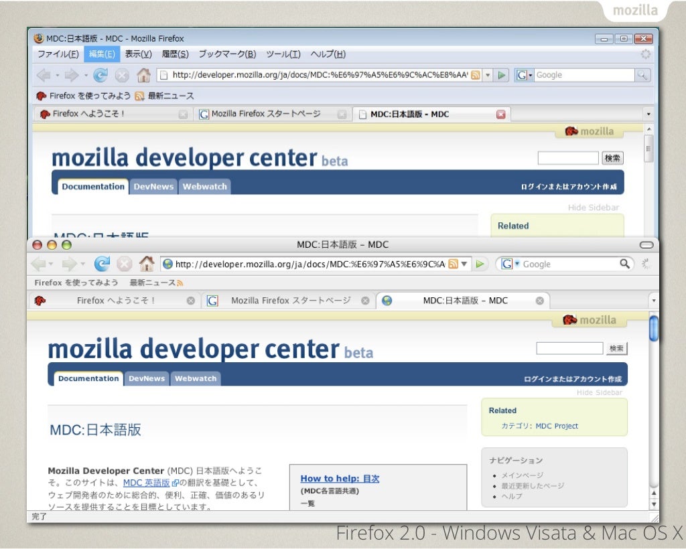Viewport: 686px width, 549px height.
Task: Open Forward history dropdown in Windows Firefox
Action: point(86,76)
